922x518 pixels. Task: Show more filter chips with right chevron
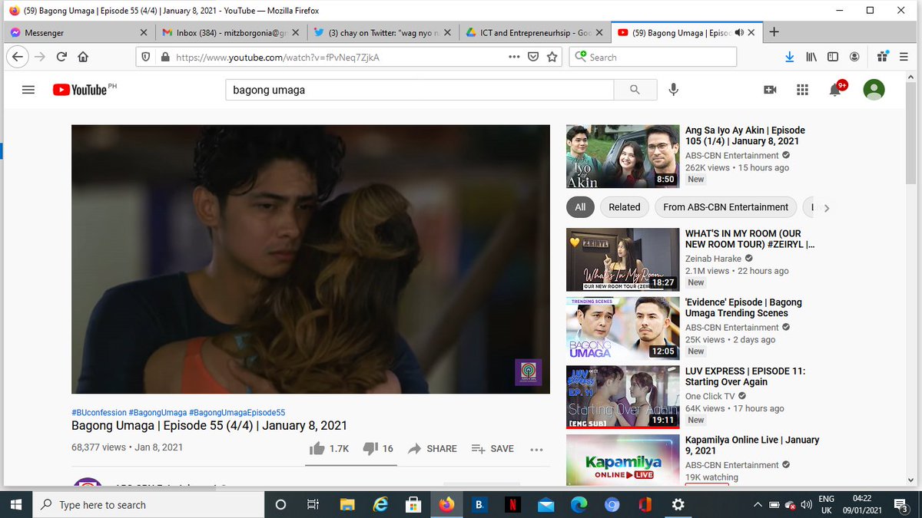827,208
